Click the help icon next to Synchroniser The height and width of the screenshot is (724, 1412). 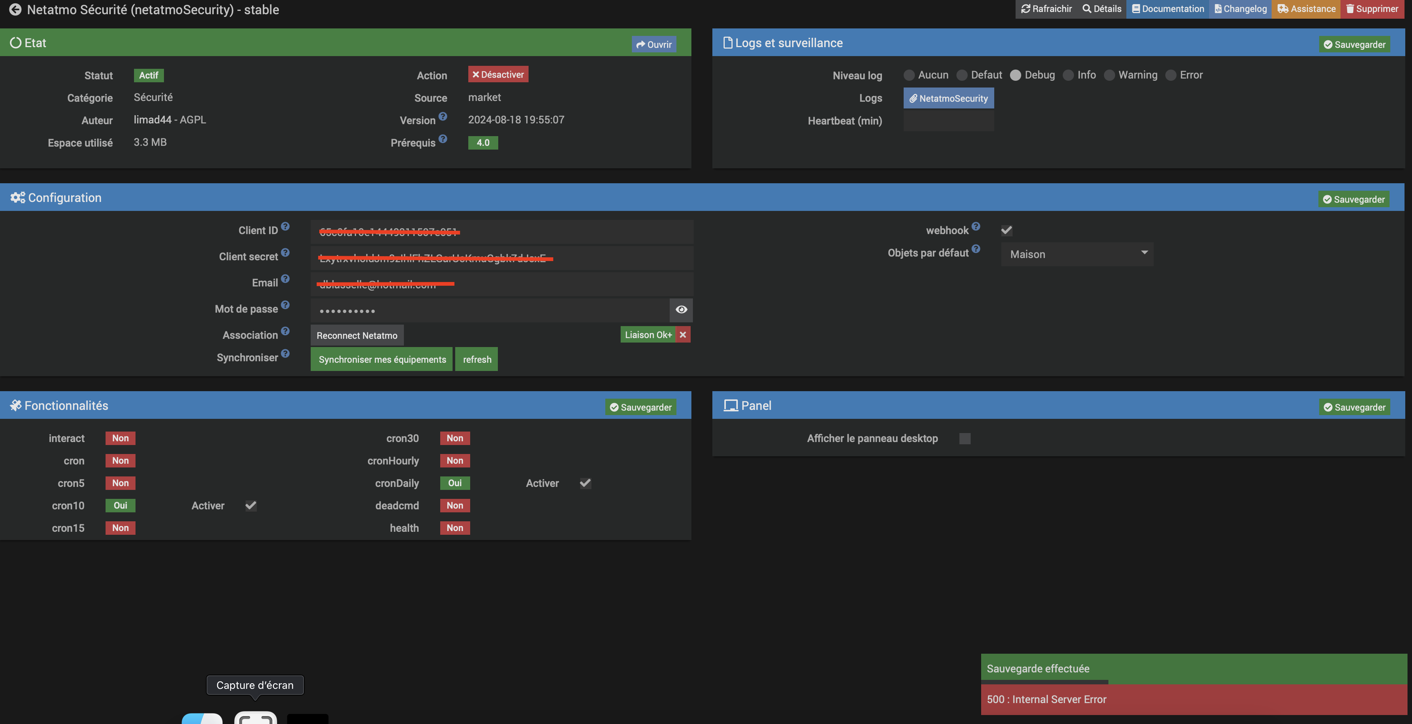(285, 353)
